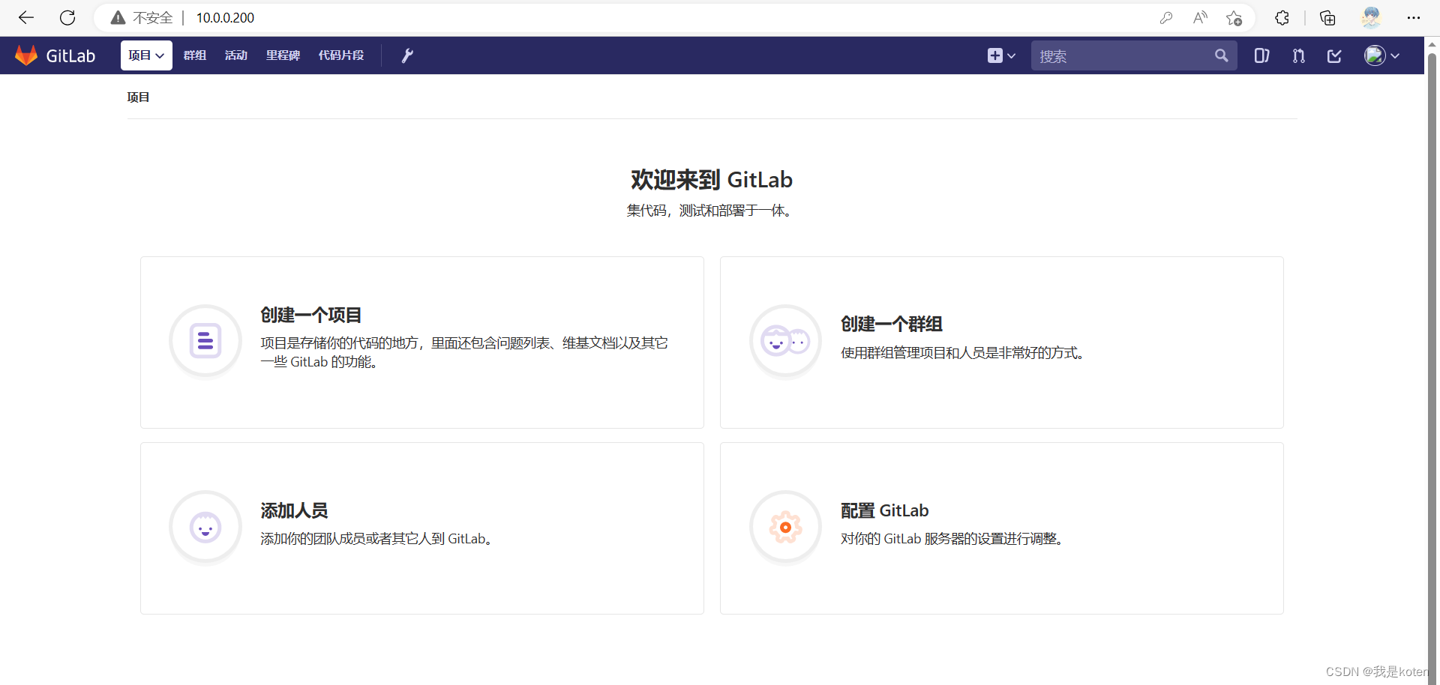Click the 欢迎来到 GitLab heading
1440x685 pixels.
click(x=712, y=180)
